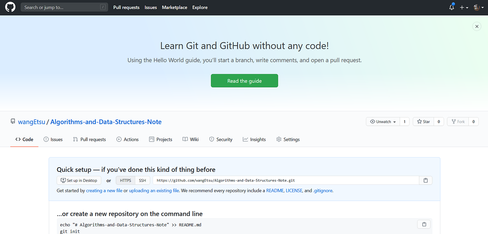Go to Marketplace
This screenshot has width=488, height=234.
(x=175, y=7)
